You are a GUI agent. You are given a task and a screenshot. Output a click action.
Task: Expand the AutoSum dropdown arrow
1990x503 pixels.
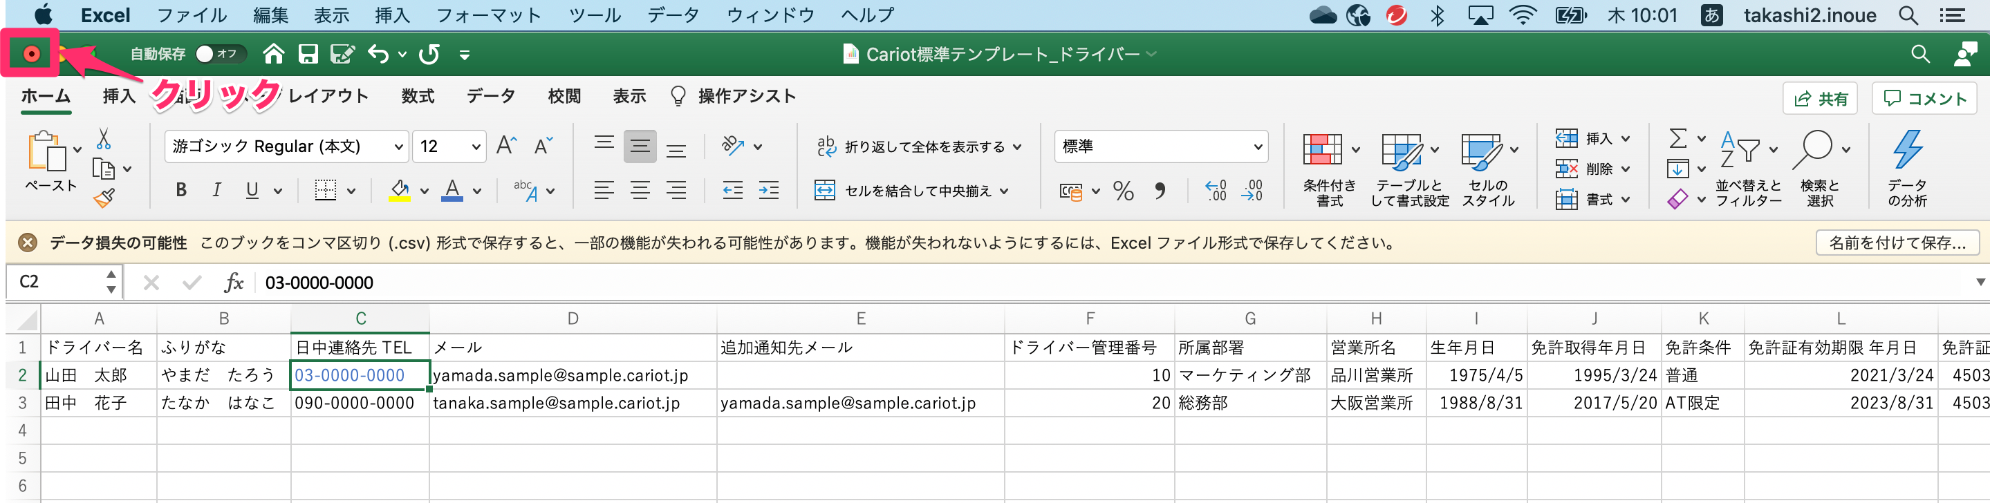(1701, 139)
